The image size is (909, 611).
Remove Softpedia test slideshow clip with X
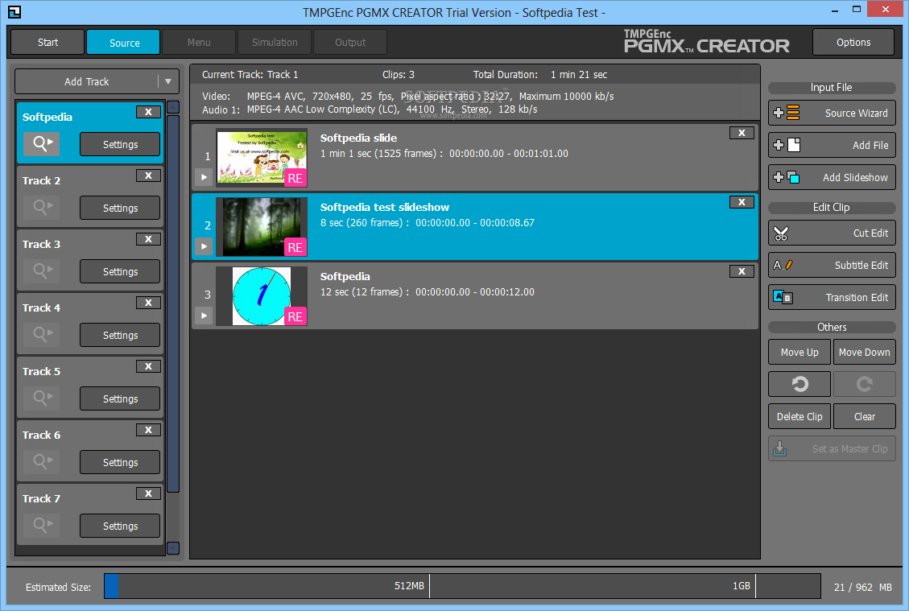(742, 202)
